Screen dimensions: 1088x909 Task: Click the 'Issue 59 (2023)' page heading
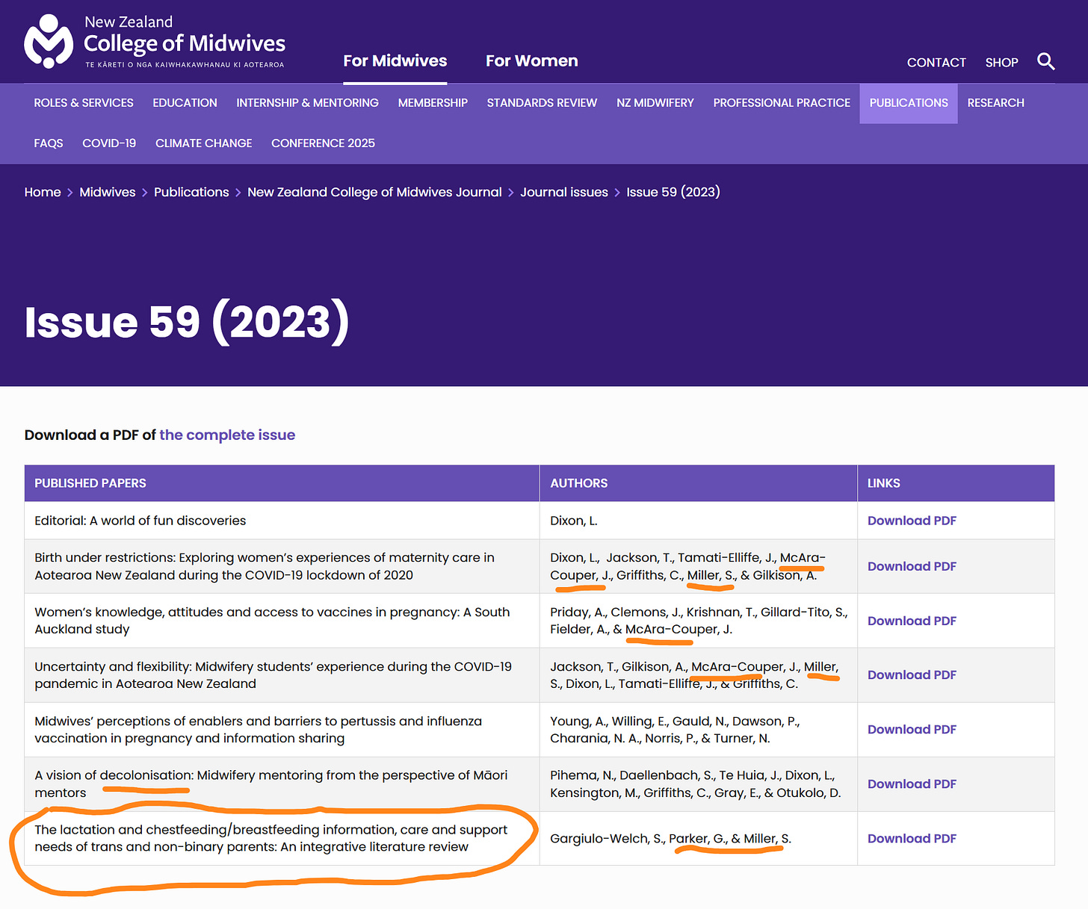pos(187,322)
